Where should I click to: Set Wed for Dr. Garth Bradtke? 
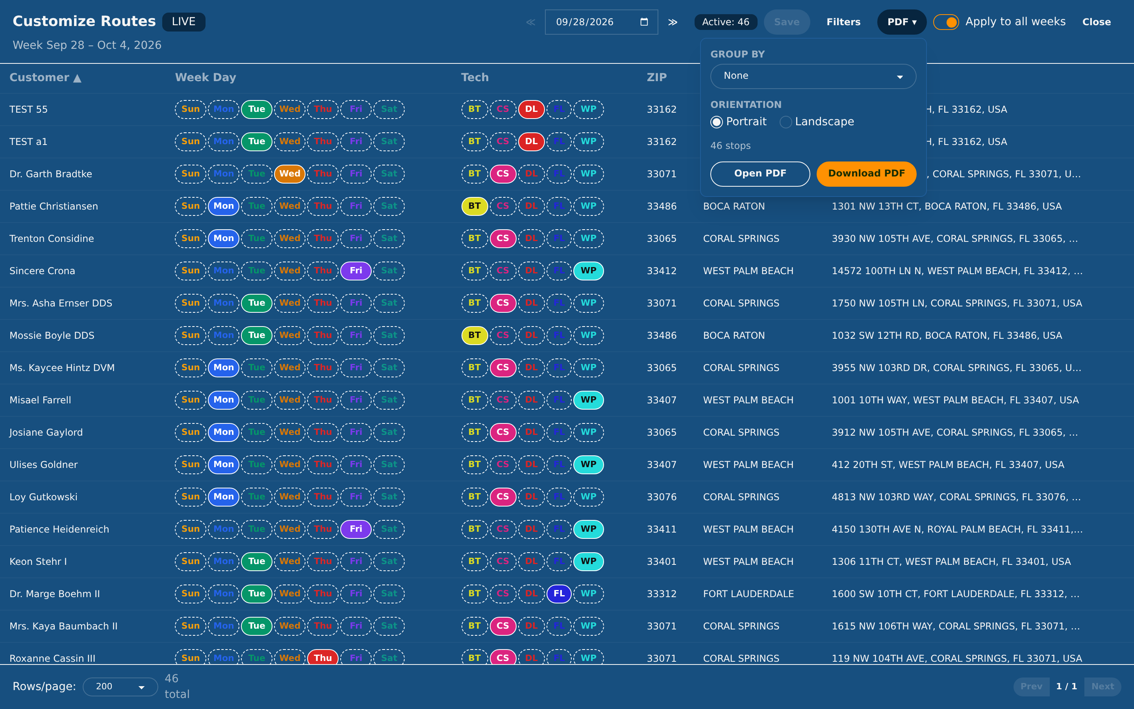pos(289,174)
